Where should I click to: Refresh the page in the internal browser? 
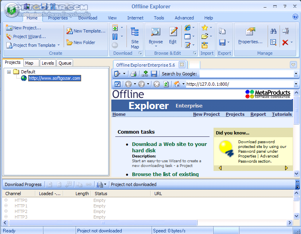click(166, 84)
